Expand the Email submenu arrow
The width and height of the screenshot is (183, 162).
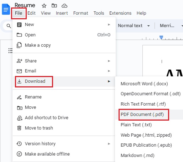tap(109, 71)
